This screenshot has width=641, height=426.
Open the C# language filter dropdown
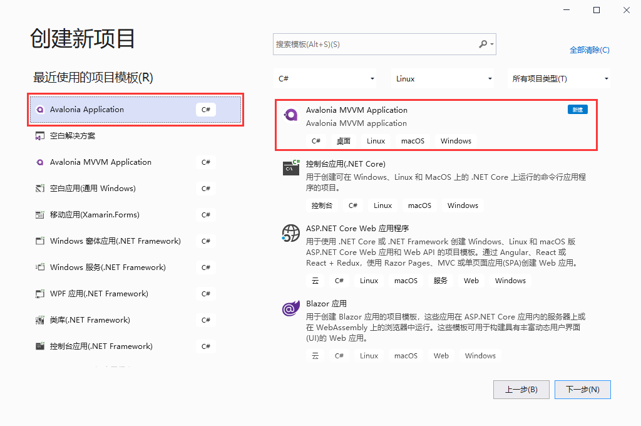pyautogui.click(x=325, y=78)
